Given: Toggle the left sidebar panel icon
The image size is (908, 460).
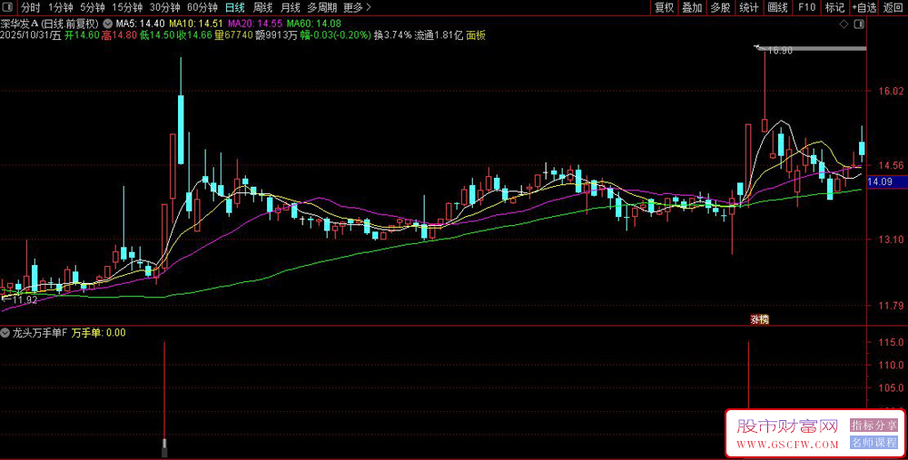Looking at the screenshot, I should pyautogui.click(x=7, y=7).
